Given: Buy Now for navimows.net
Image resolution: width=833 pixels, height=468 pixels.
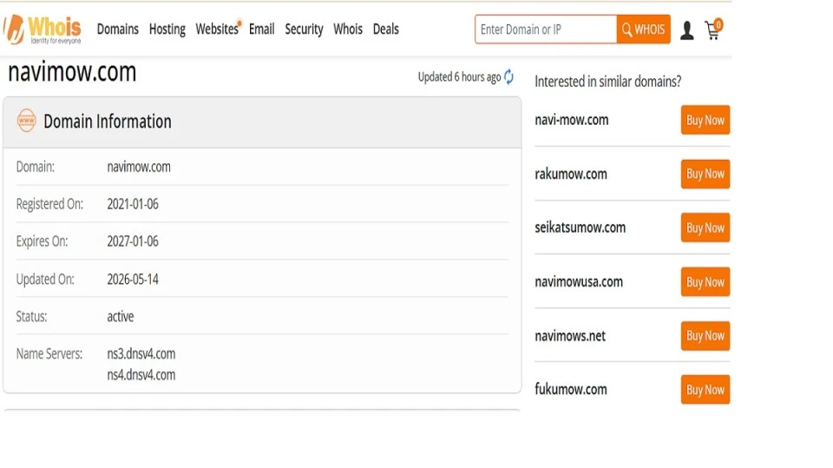Looking at the screenshot, I should (705, 335).
